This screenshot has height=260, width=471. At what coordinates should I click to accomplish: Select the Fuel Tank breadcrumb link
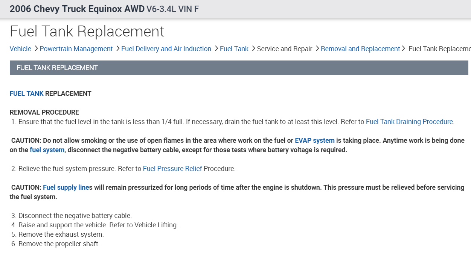point(234,49)
